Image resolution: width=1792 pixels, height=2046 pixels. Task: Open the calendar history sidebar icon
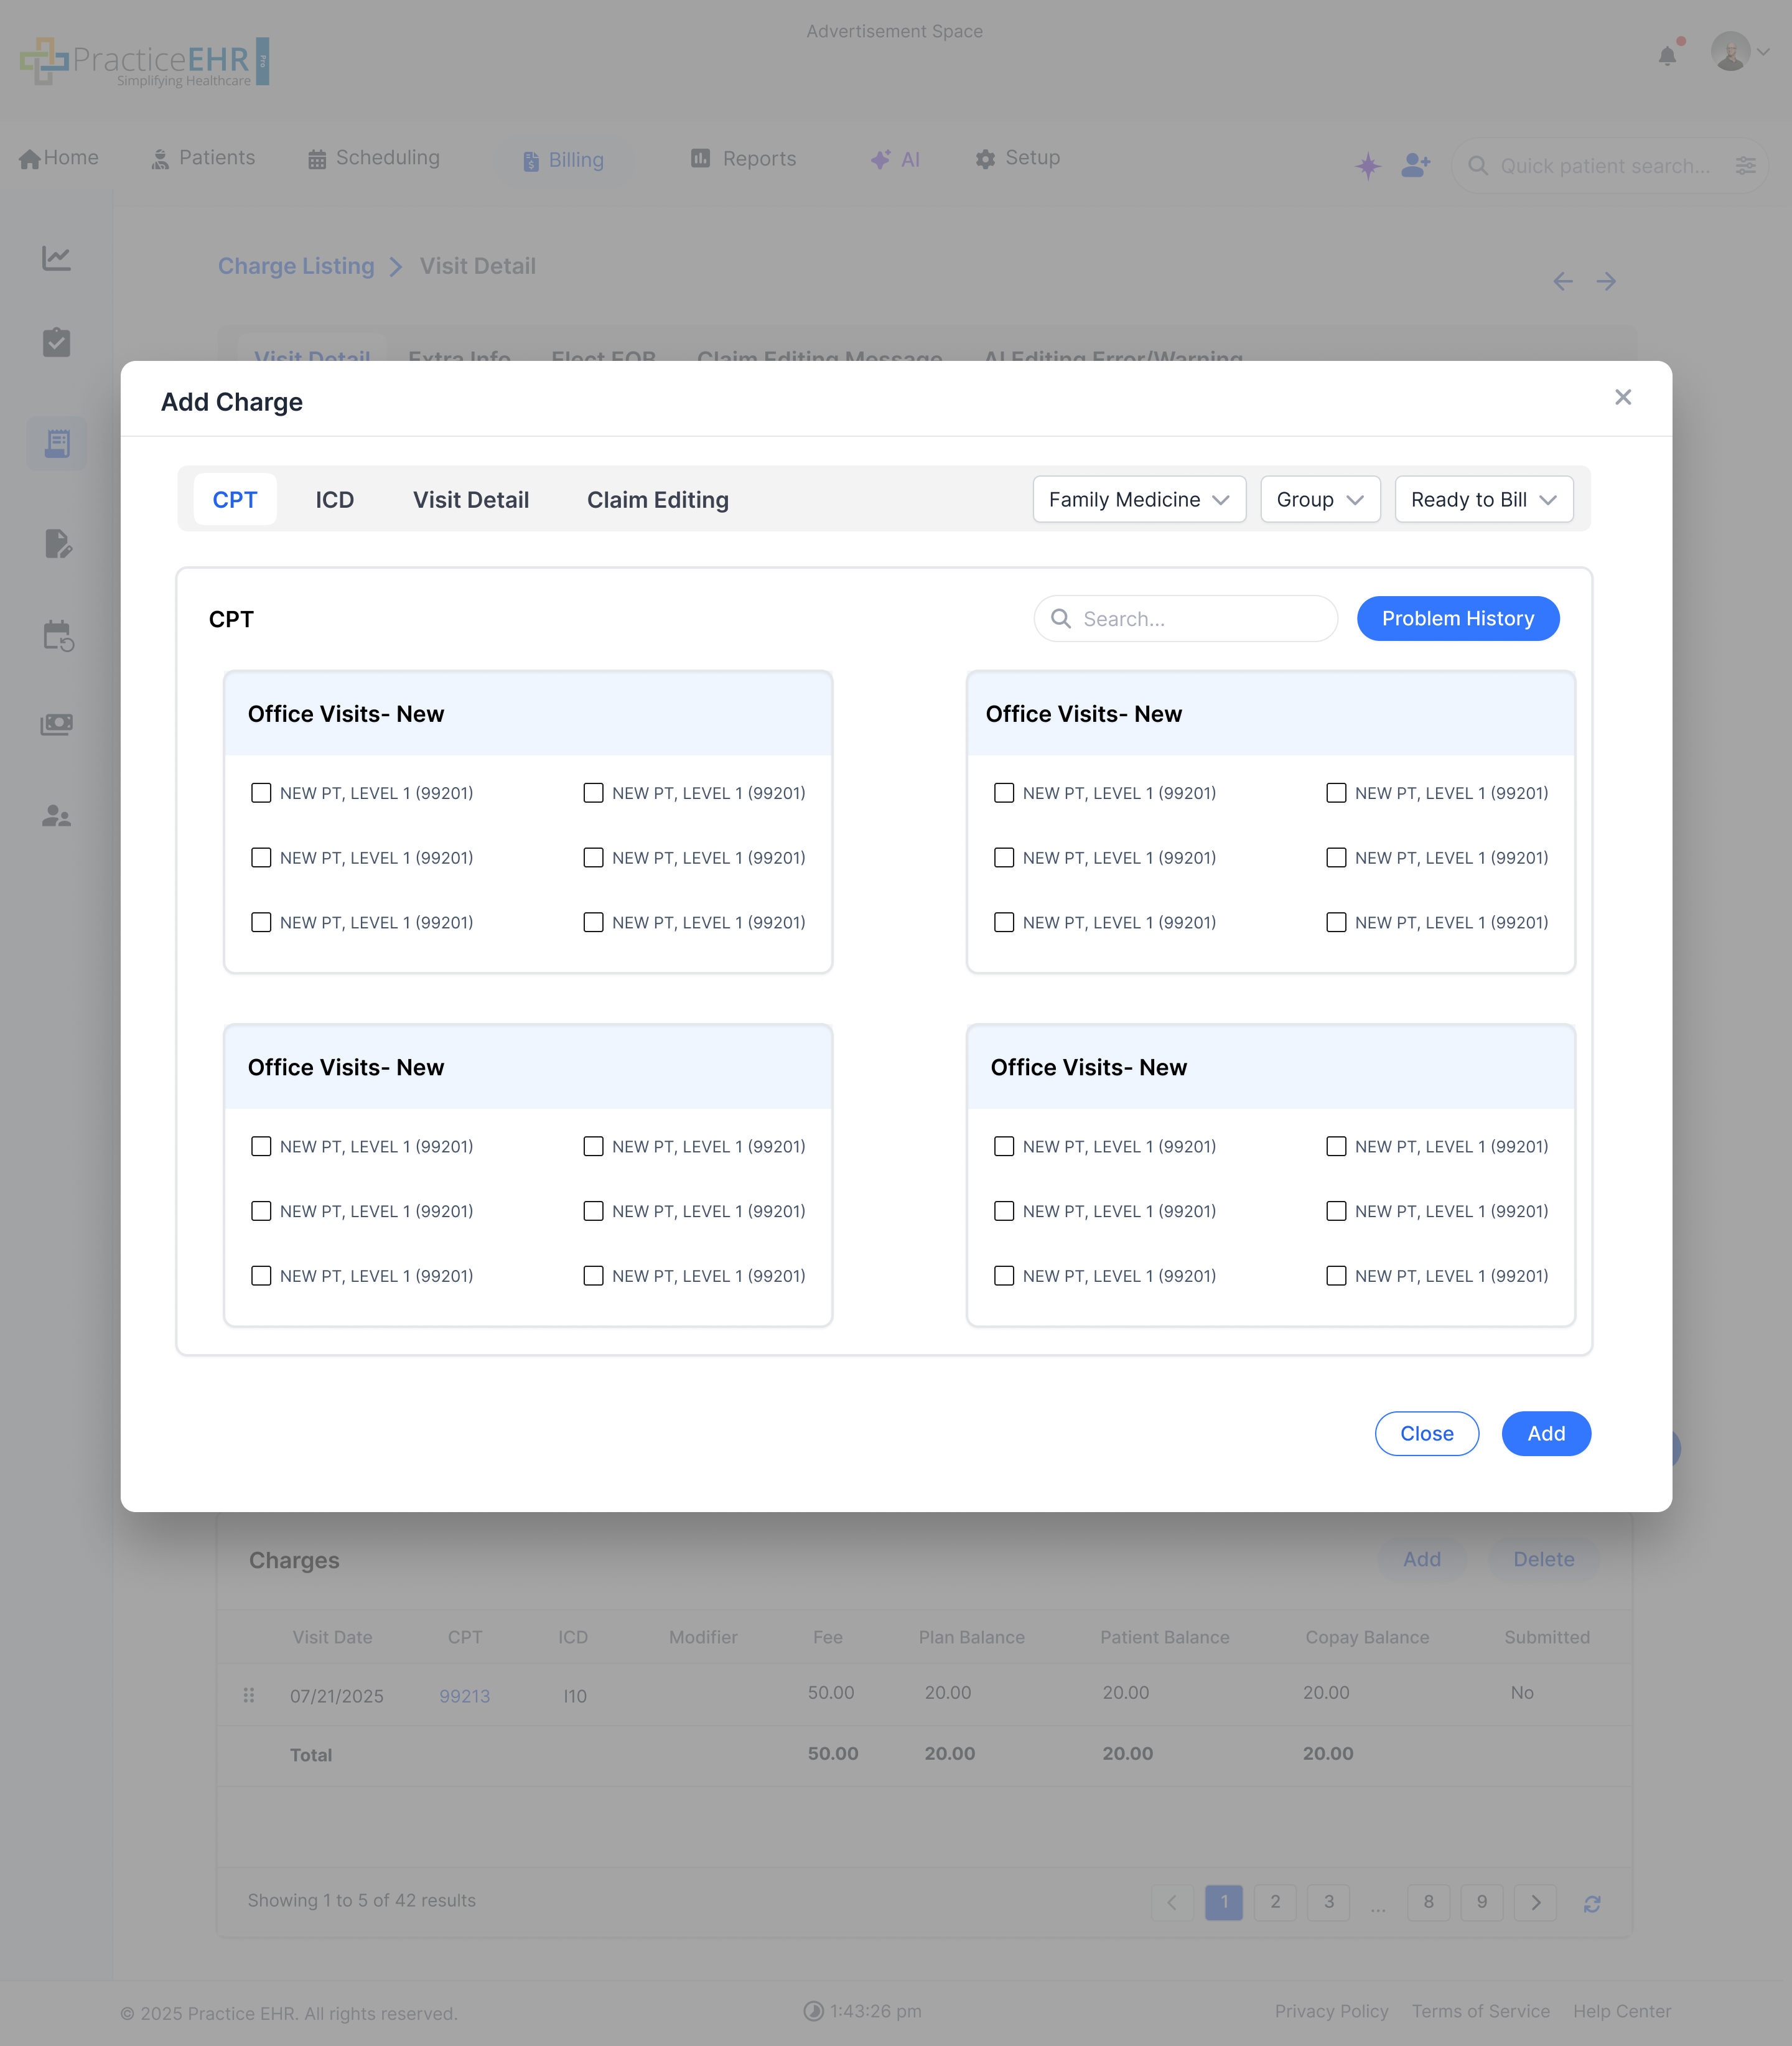58,635
